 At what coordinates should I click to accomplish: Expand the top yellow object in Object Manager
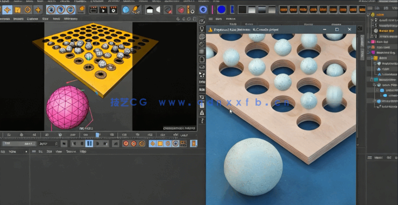pos(369,15)
